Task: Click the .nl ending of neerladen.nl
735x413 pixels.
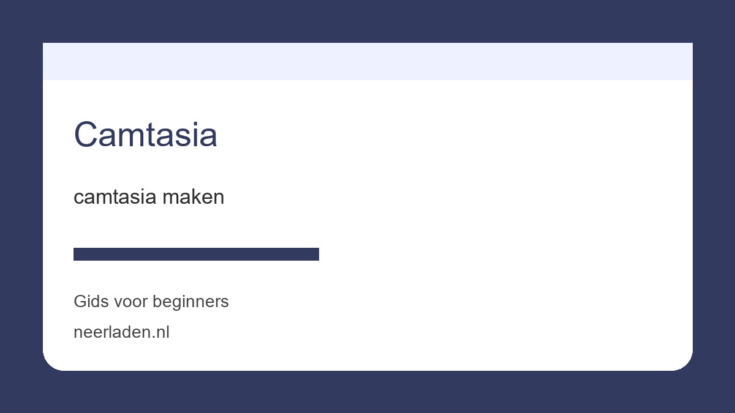Action: pos(160,332)
